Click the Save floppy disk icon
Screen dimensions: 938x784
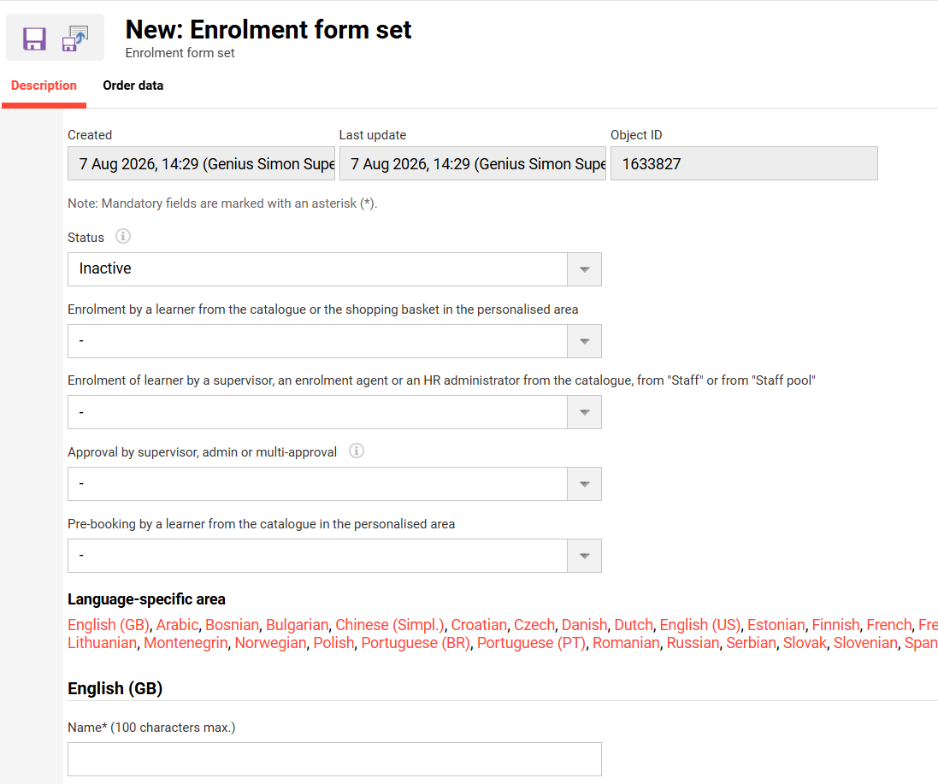point(34,38)
